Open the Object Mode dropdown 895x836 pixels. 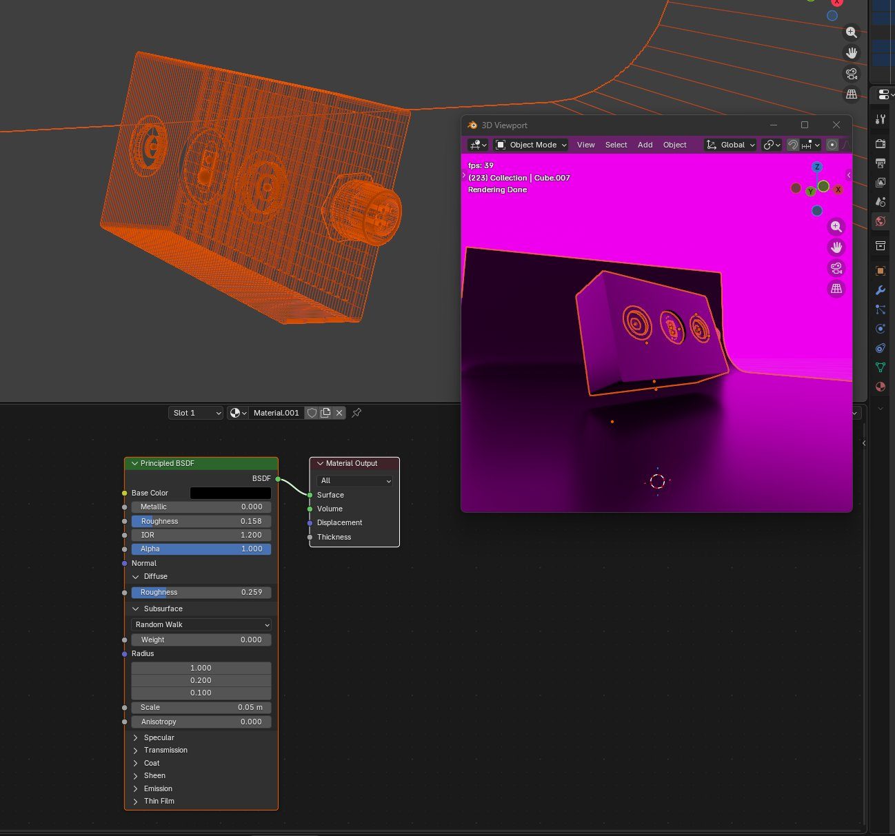pos(531,145)
